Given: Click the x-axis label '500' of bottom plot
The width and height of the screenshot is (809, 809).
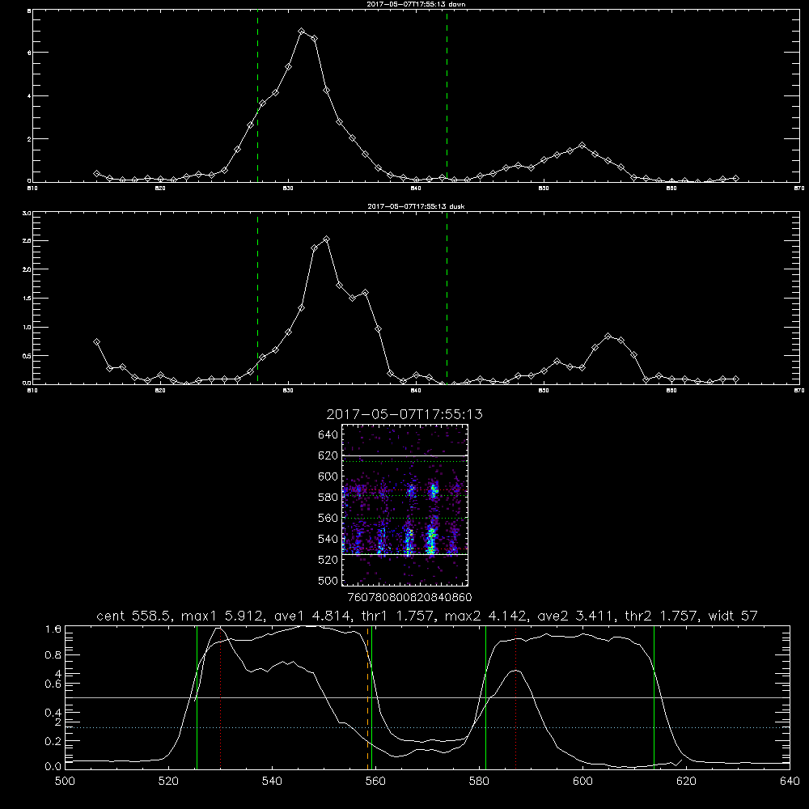Looking at the screenshot, I should coord(65,781).
